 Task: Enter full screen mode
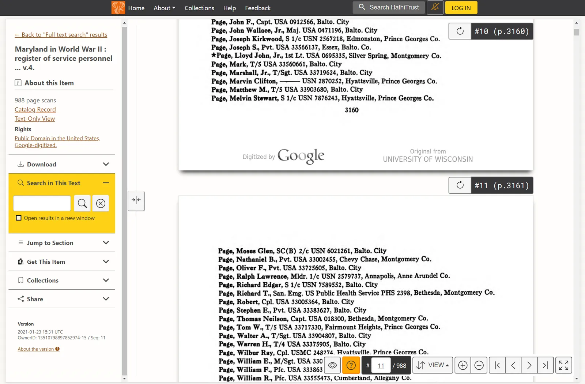click(563, 365)
